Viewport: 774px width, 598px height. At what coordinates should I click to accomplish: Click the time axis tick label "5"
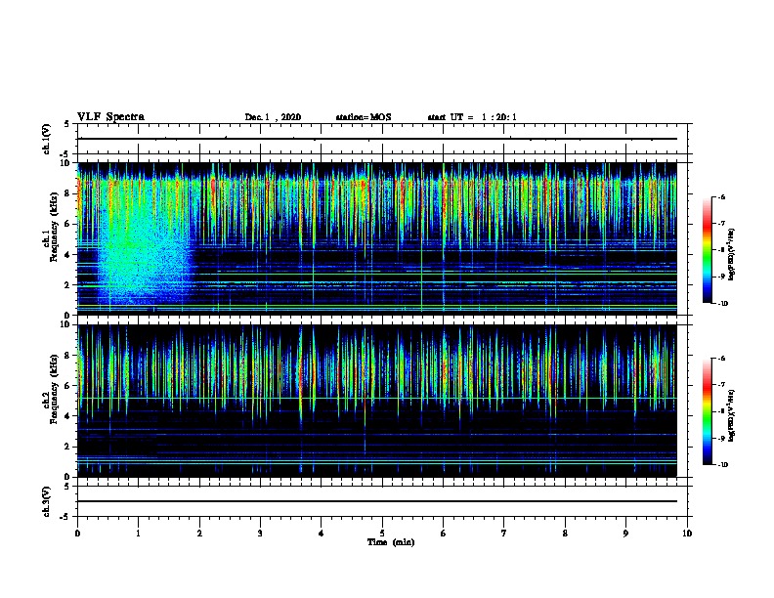pyautogui.click(x=382, y=534)
